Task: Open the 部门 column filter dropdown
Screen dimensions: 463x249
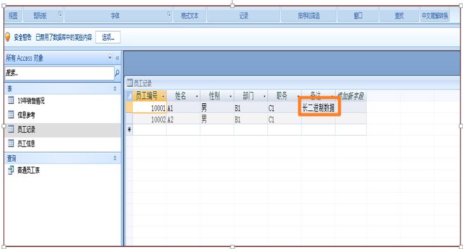Action: 264,96
